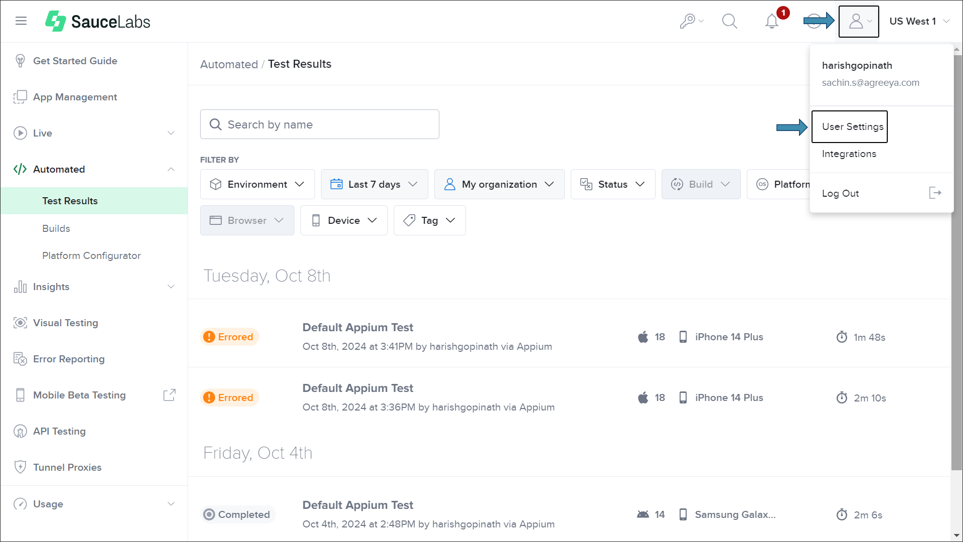Screen dimensions: 963x542
Task: Open Platform Configurator
Action: click(x=91, y=255)
